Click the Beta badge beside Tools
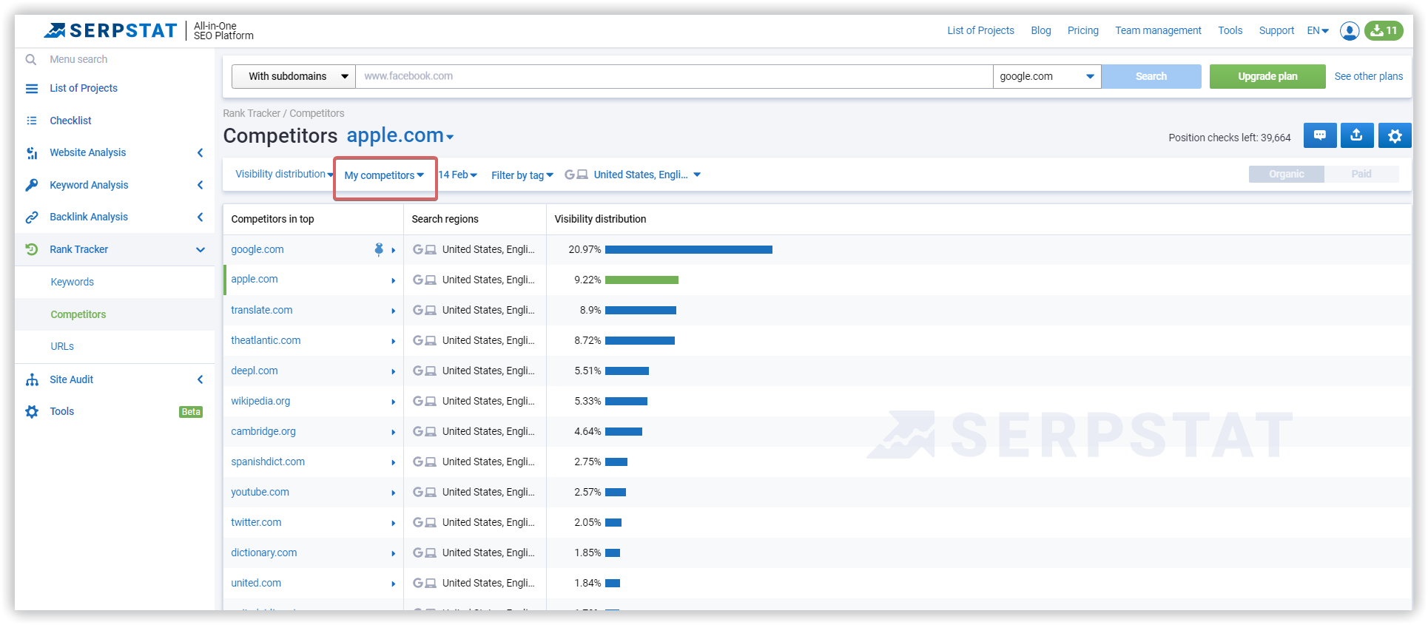This screenshot has height=625, width=1428. pyautogui.click(x=191, y=412)
